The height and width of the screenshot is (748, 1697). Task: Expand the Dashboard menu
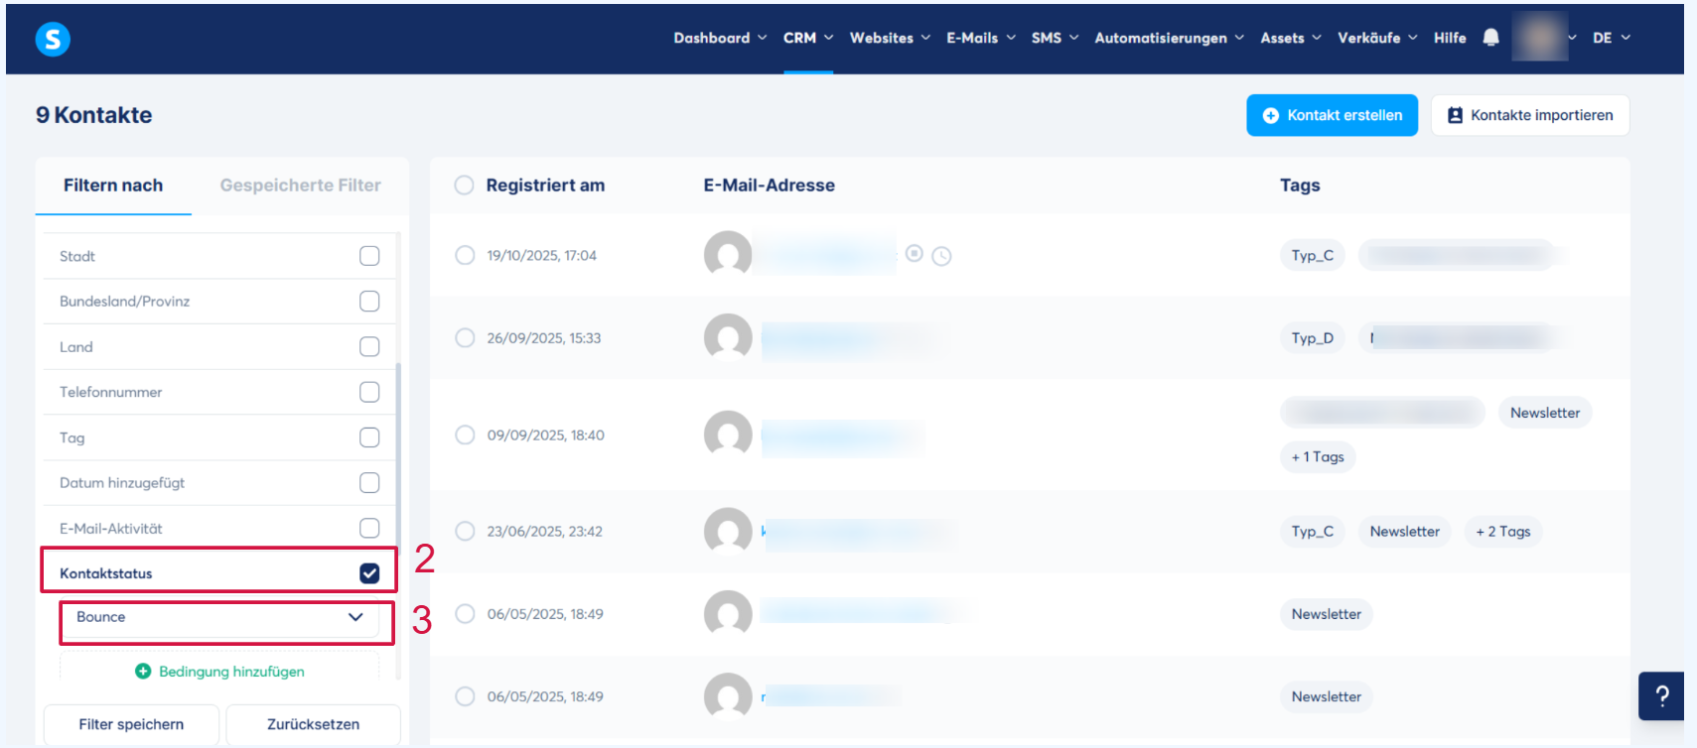[720, 38]
